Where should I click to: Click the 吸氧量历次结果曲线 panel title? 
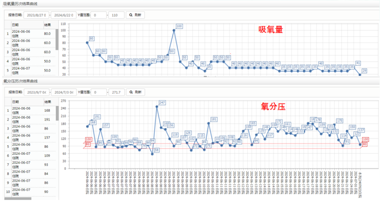[x=20, y=4]
